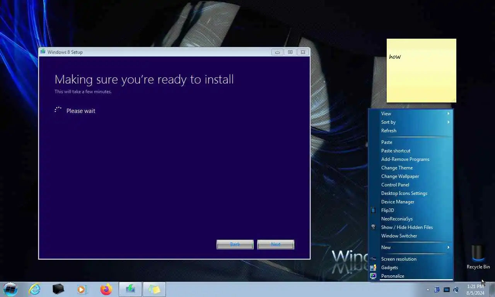The image size is (495, 297).
Task: Open Desktop Icons Settings entry
Action: click(x=410, y=193)
